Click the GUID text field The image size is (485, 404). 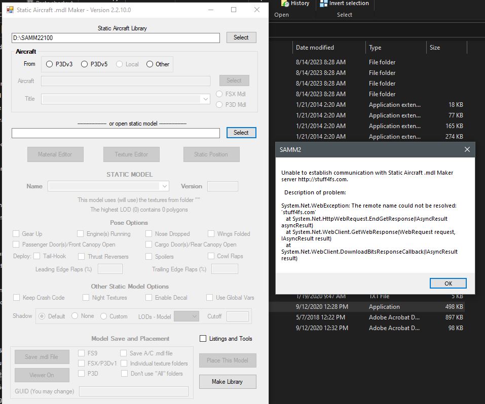coord(134,391)
